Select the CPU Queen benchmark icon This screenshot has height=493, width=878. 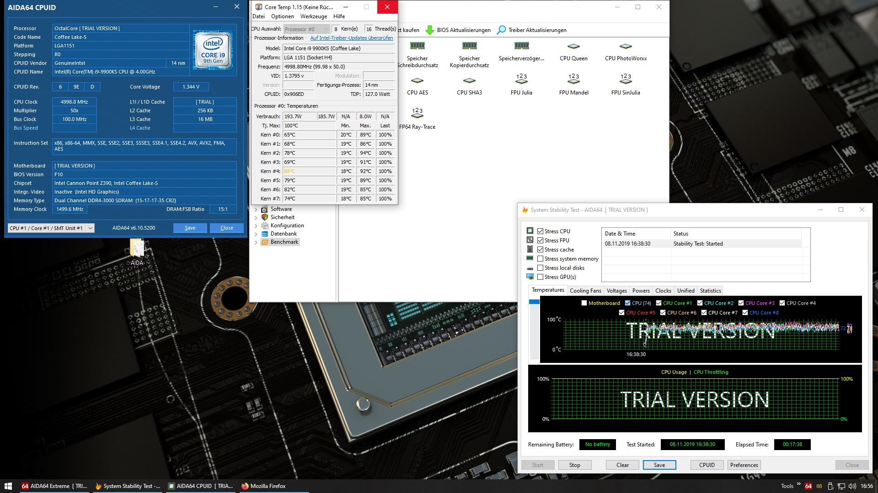(x=573, y=46)
